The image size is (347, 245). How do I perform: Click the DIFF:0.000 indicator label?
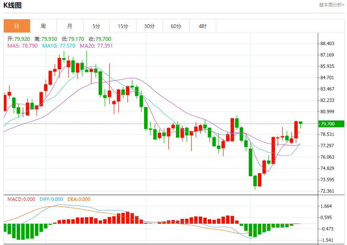pos(51,199)
